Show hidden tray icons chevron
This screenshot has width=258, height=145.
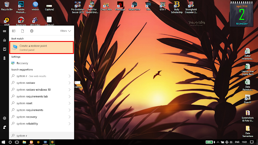(218, 142)
